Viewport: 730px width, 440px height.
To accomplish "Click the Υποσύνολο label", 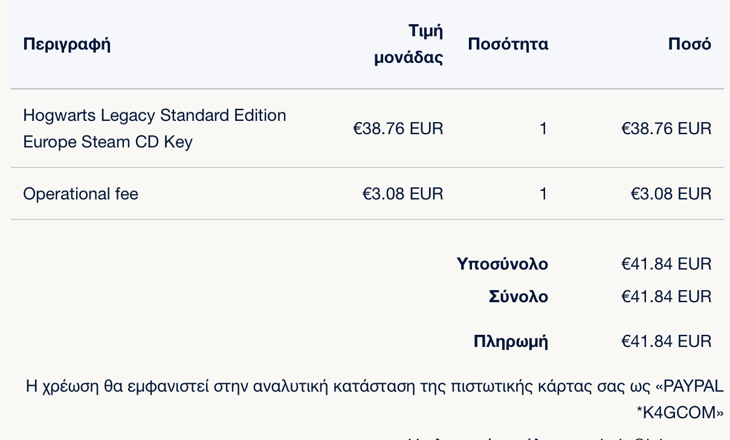I will pos(503,264).
